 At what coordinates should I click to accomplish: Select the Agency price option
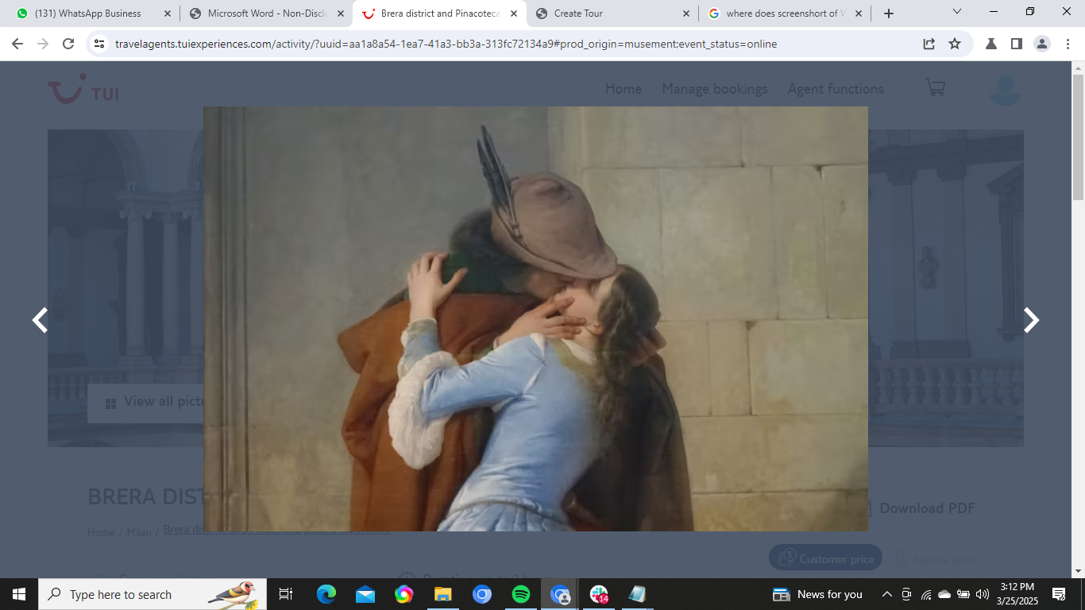click(x=934, y=558)
